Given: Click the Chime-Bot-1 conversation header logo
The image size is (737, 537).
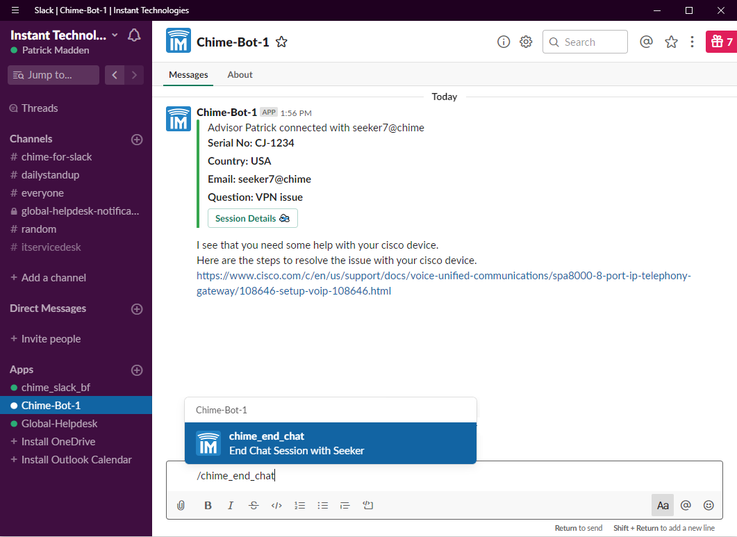Looking at the screenshot, I should tap(179, 40).
